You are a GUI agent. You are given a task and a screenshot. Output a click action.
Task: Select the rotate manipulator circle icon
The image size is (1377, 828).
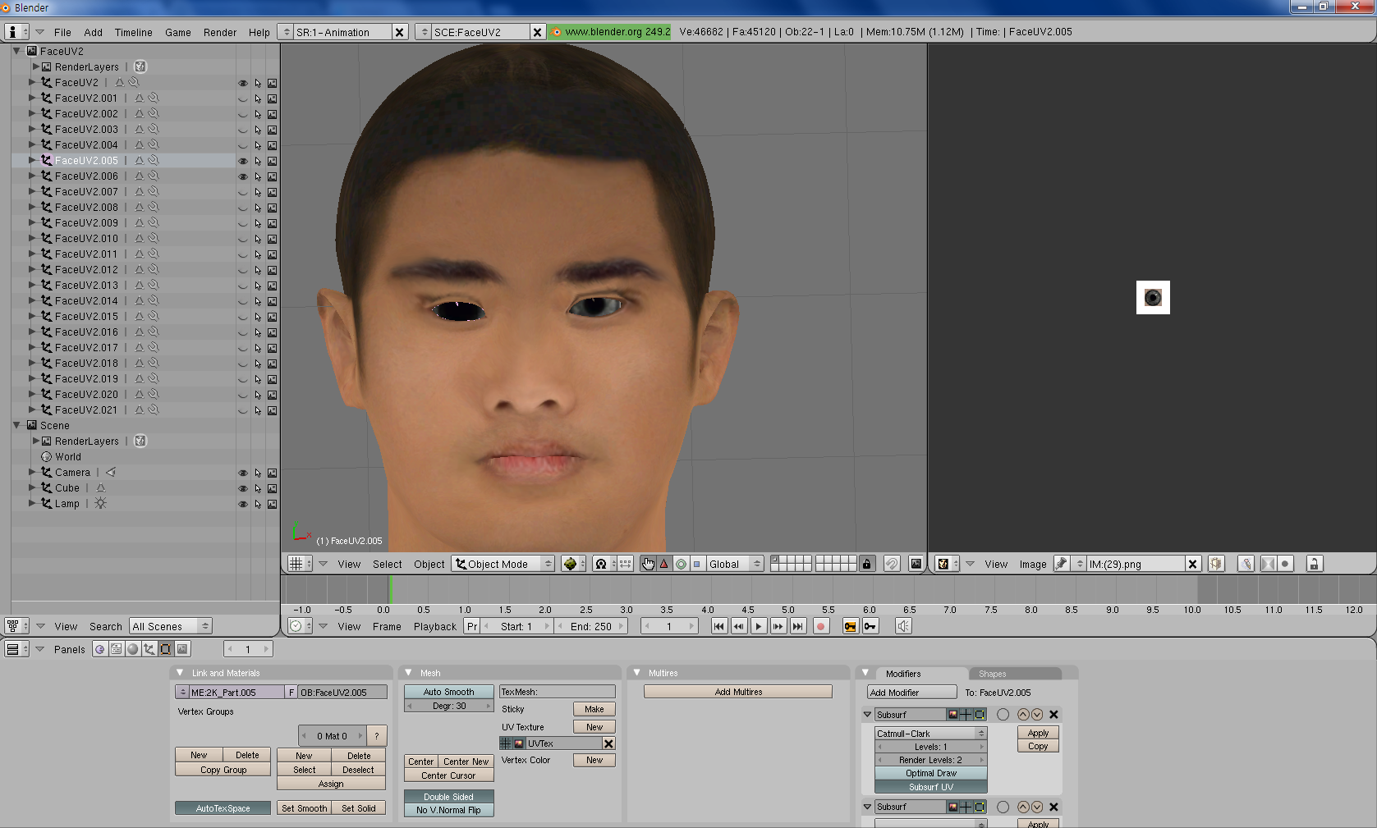click(x=681, y=564)
